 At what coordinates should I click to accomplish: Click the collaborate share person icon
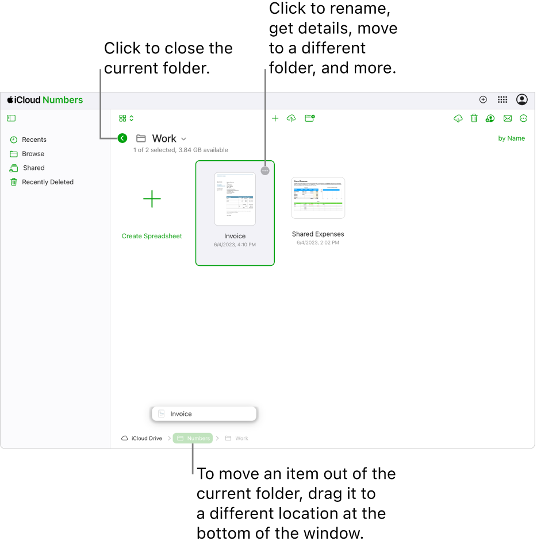pyautogui.click(x=490, y=118)
